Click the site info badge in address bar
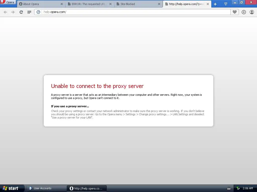This screenshot has height=192, width=257. point(38,12)
